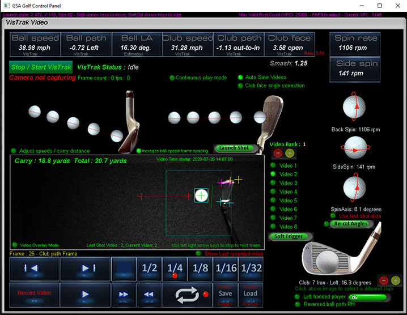
Task: Toggle the loop playback icon
Action: click(187, 295)
